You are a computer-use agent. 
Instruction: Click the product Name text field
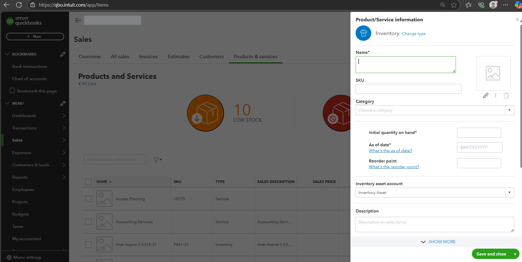(406, 65)
